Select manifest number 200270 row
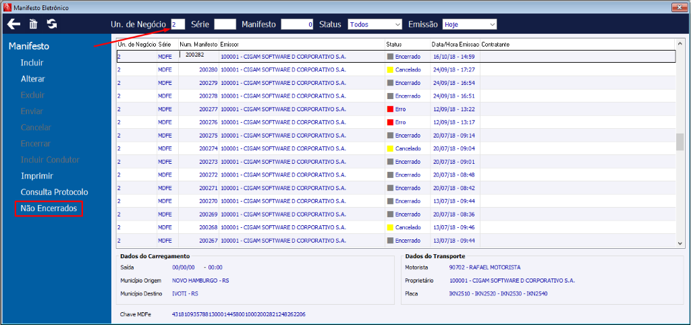691x325 pixels. (395, 201)
